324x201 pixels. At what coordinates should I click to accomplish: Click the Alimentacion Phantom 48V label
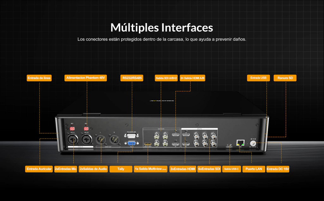pyautogui.click(x=85, y=78)
